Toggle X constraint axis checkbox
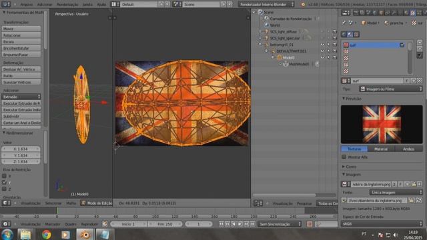427x240 pixels. pyautogui.click(x=4, y=176)
